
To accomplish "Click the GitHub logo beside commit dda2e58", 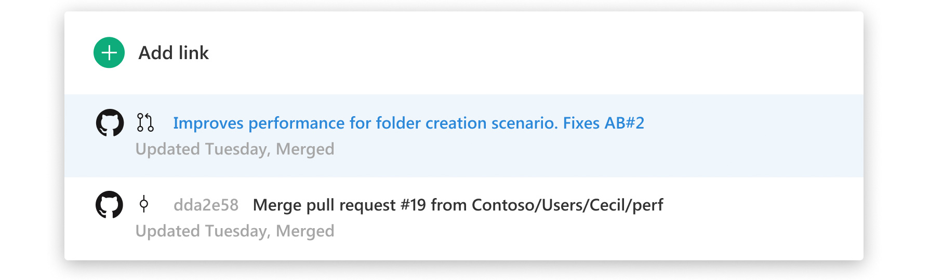I will pos(110,205).
